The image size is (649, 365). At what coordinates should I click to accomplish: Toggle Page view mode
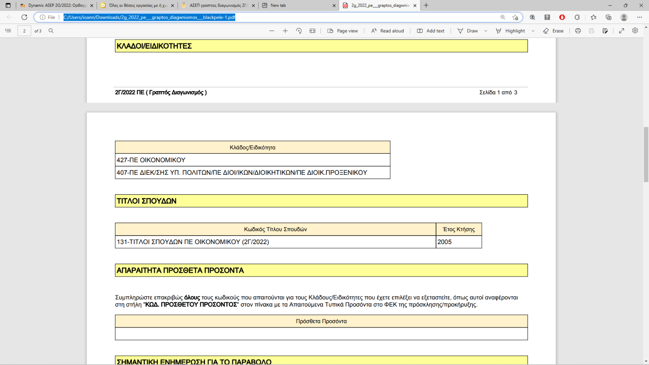(343, 31)
